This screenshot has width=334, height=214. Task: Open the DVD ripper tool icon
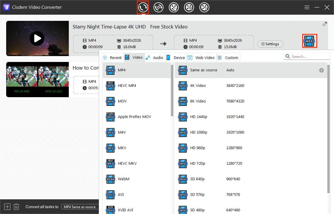coord(158,7)
